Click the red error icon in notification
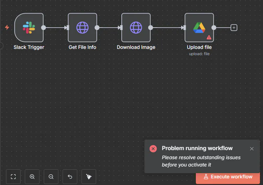This screenshot has width=263, height=185. click(153, 148)
